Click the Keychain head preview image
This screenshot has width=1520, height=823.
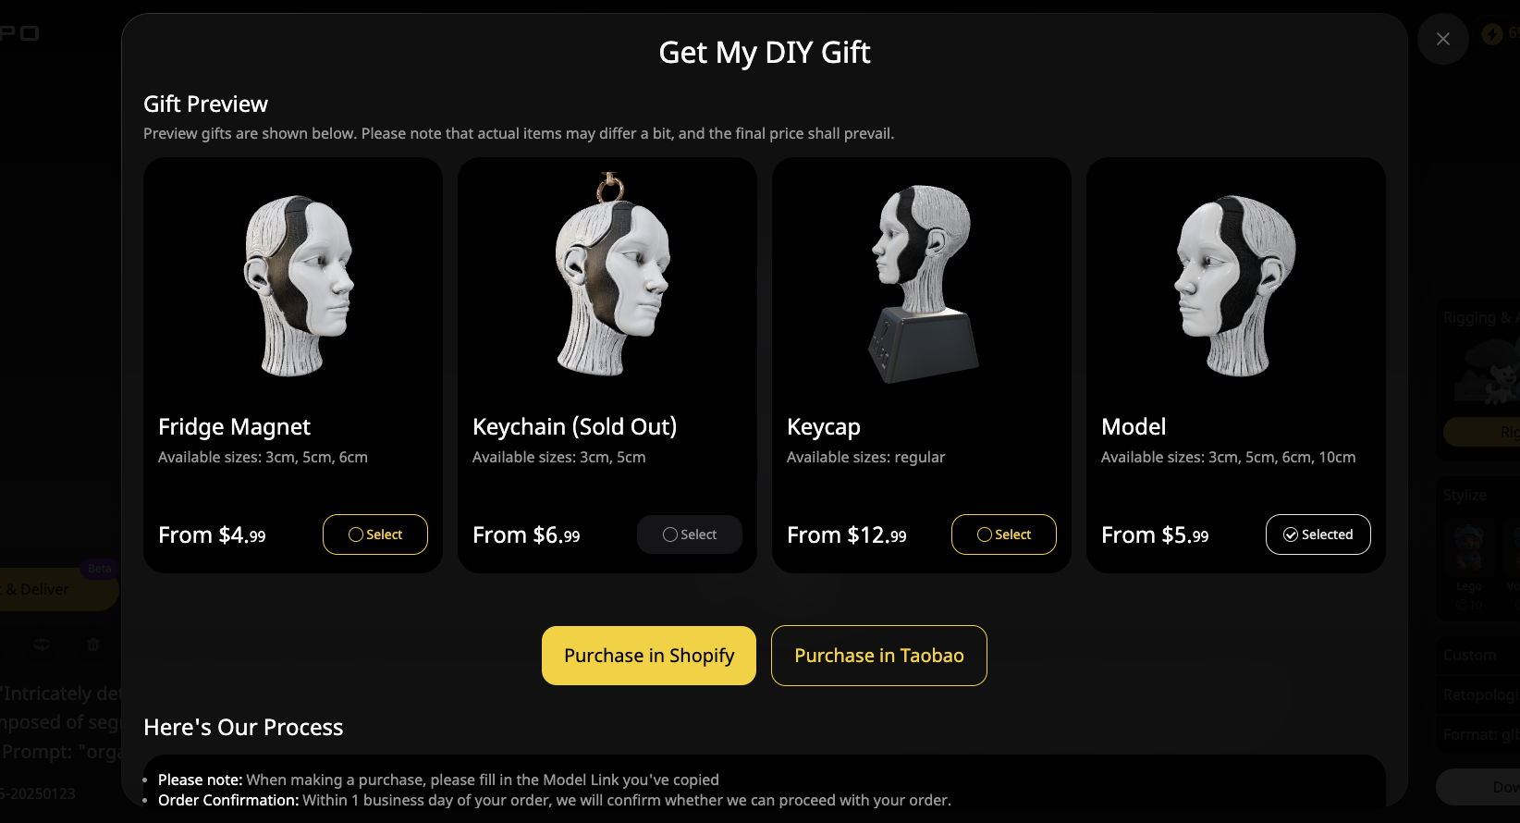(x=611, y=275)
